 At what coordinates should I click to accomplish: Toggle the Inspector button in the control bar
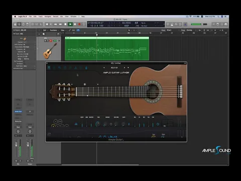pyautogui.click(x=19, y=24)
